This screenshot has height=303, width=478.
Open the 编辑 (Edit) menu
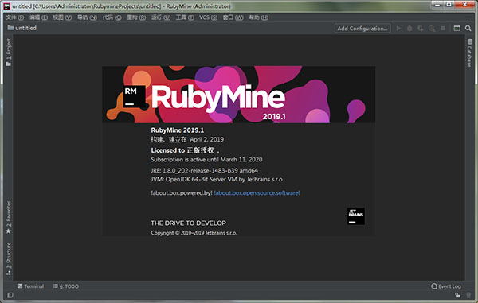pos(38,17)
